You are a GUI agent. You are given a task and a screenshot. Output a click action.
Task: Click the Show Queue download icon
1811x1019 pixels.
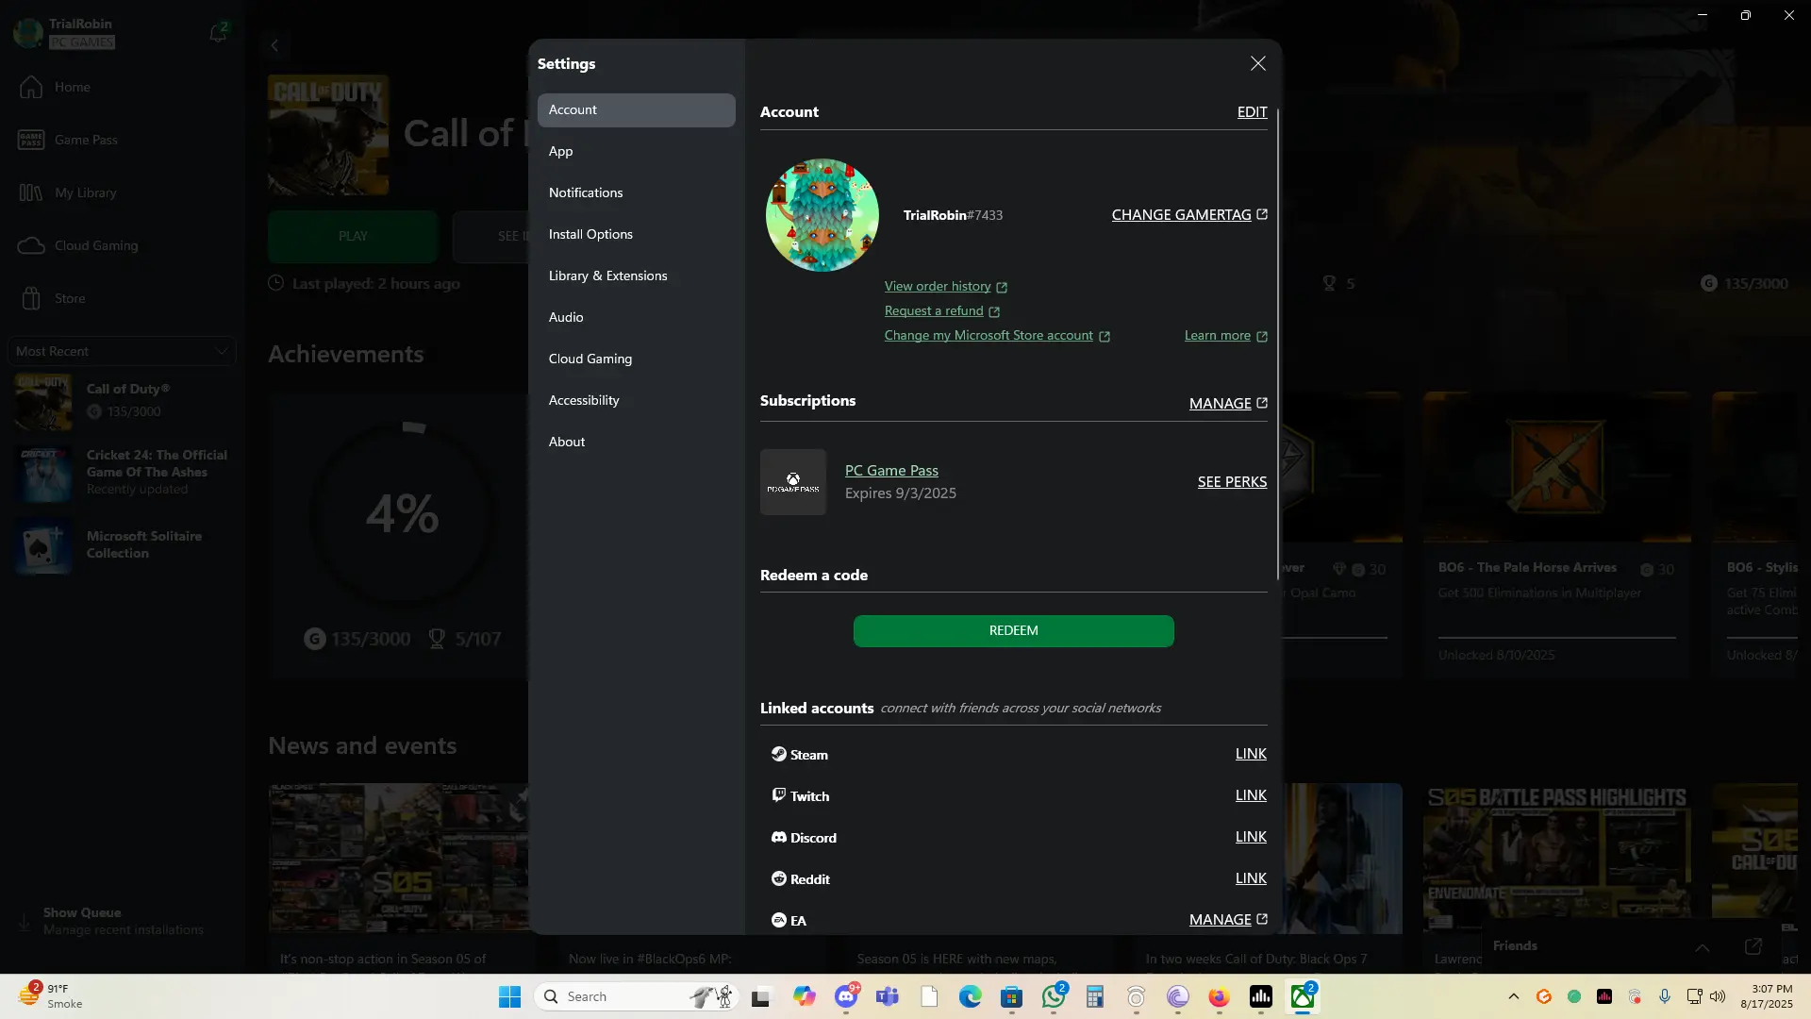[x=25, y=922]
